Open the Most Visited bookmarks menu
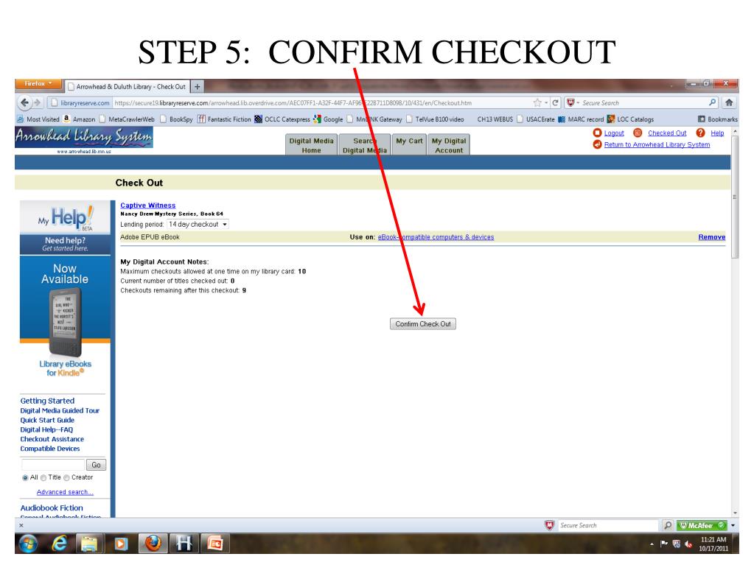Image resolution: width=754 pixels, height=565 pixels. tap(38, 119)
